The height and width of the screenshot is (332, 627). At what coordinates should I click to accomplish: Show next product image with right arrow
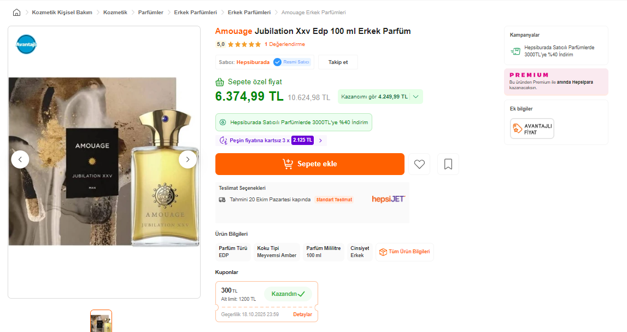[x=187, y=159]
